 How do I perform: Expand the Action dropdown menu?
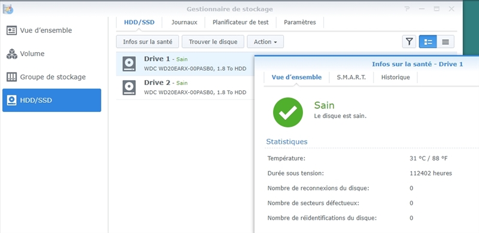tap(265, 41)
